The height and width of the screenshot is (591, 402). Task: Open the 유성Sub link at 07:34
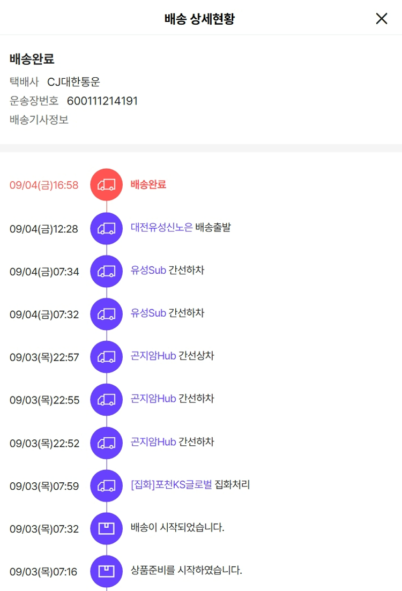pyautogui.click(x=148, y=270)
